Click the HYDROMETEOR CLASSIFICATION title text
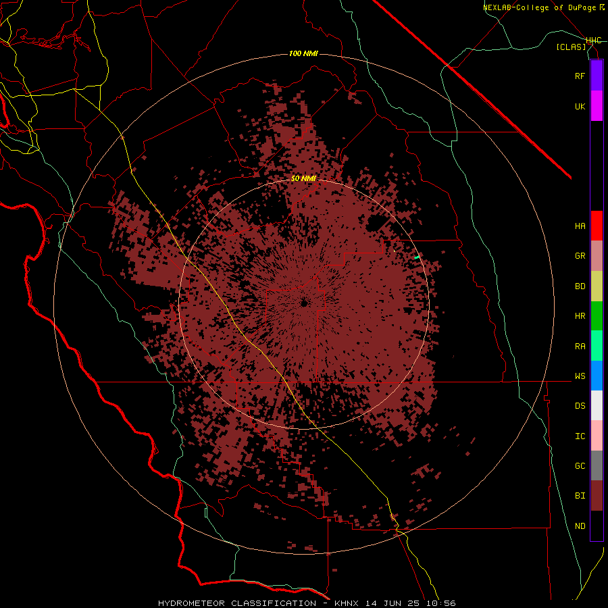608x608 pixels. pyautogui.click(x=237, y=603)
